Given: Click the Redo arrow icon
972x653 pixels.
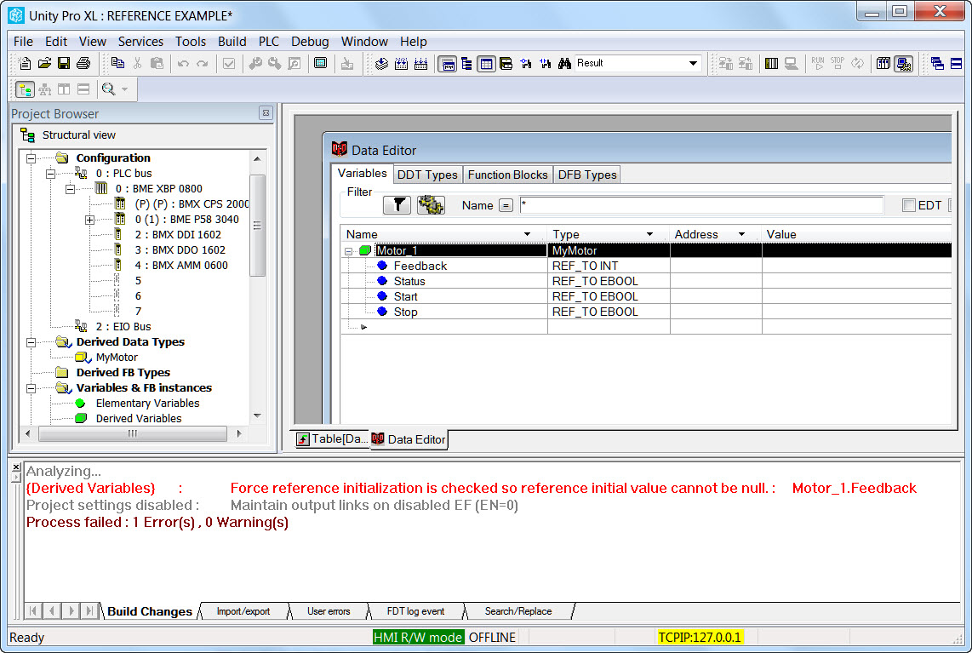Looking at the screenshot, I should point(202,63).
